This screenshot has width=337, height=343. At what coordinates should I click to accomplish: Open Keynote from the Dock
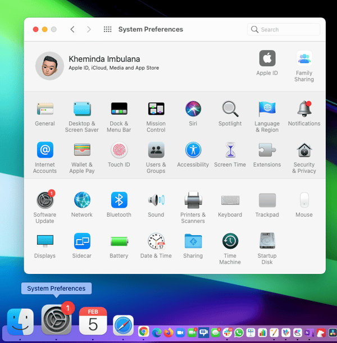(x=251, y=333)
